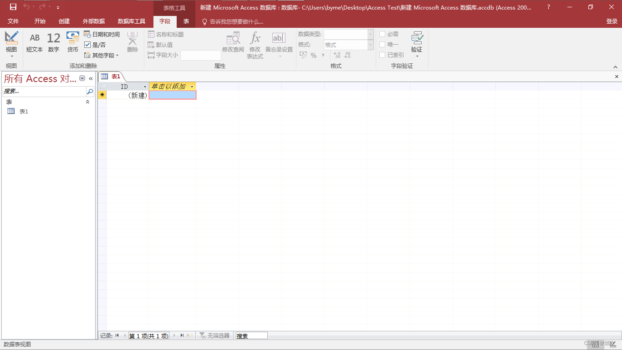The image size is (622, 350).
Task: Apply percent format icon
Action: coord(313,55)
